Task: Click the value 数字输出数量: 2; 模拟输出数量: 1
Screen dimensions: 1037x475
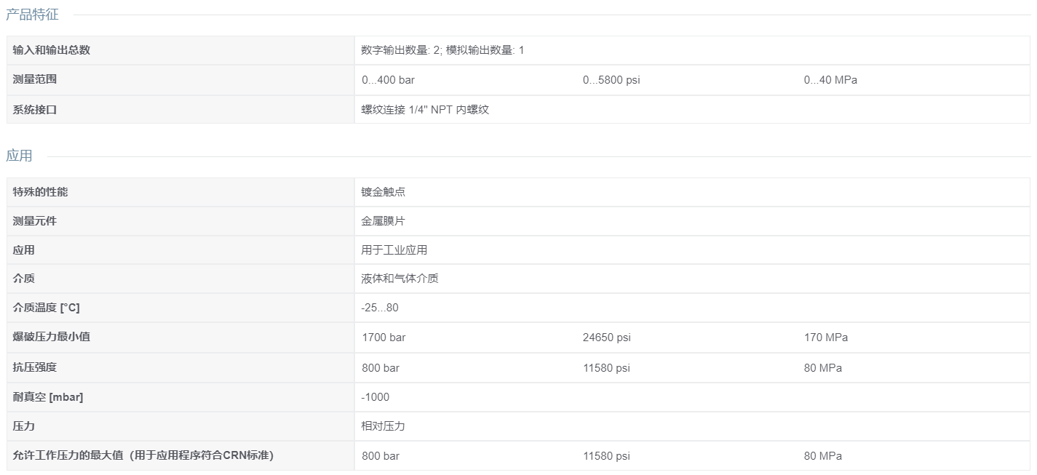Action: pyautogui.click(x=442, y=50)
